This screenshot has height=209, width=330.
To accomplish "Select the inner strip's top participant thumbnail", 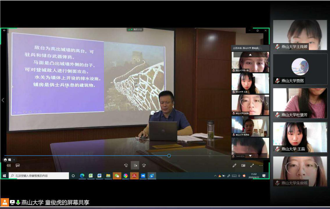I will pyautogui.click(x=250, y=62).
